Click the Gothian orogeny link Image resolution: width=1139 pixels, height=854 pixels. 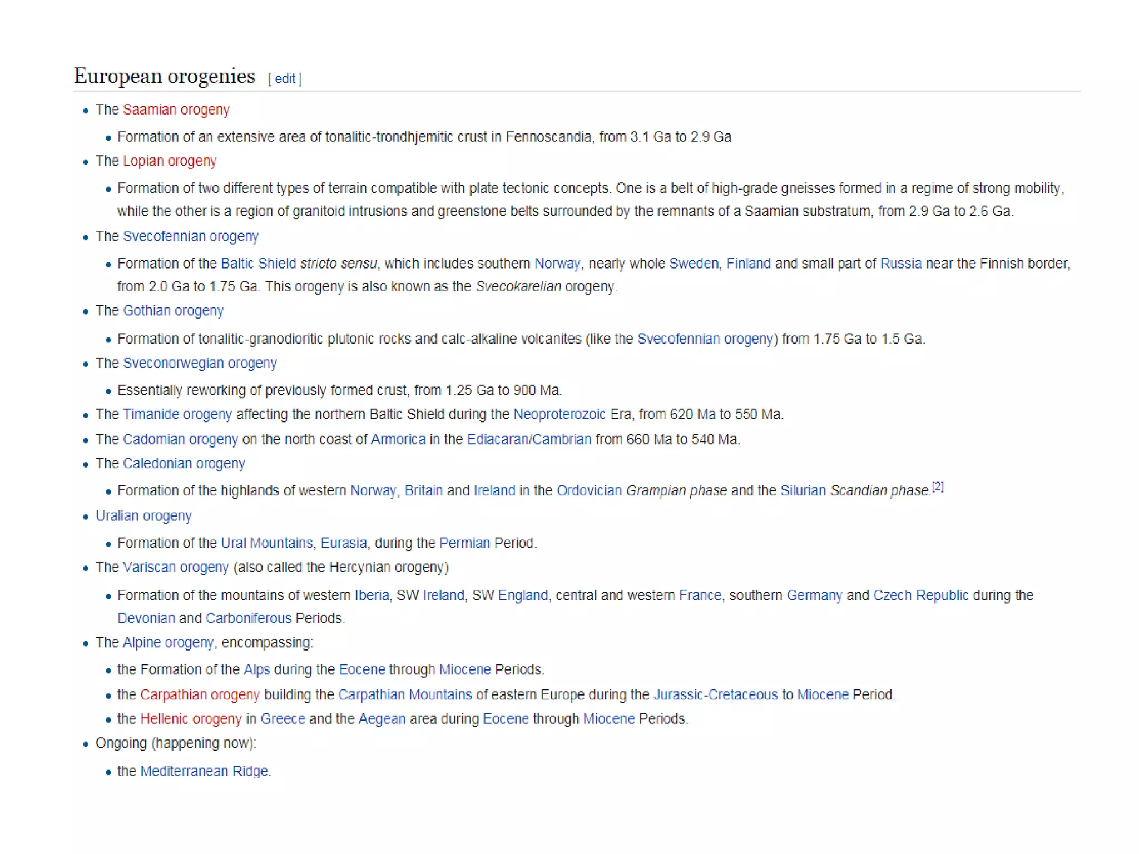pos(173,311)
